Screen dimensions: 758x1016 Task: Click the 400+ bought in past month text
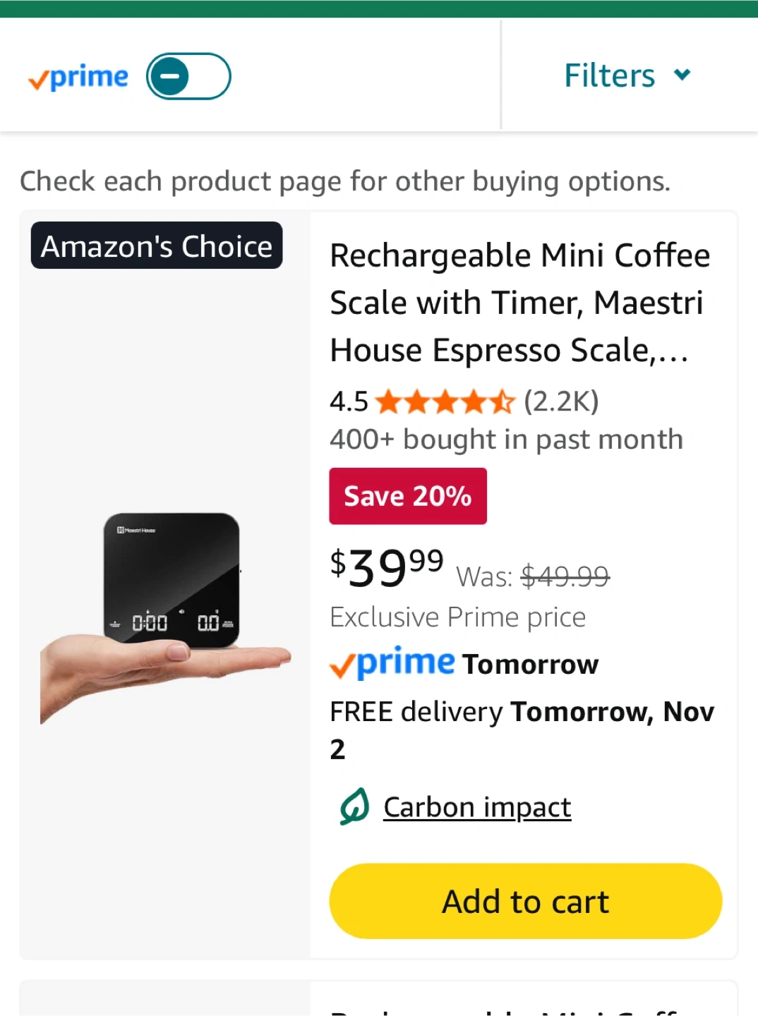[x=506, y=440]
